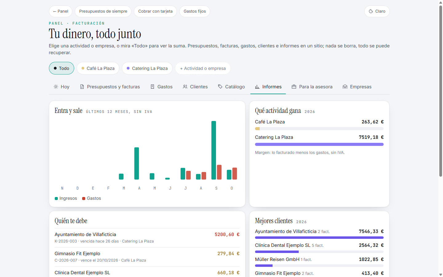This screenshot has width=443, height=277.
Task: Go to the Clientes tab
Action: (x=195, y=87)
